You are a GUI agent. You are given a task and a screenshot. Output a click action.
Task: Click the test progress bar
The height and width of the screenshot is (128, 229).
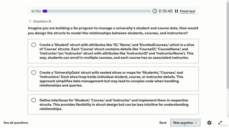(x=97, y=11)
